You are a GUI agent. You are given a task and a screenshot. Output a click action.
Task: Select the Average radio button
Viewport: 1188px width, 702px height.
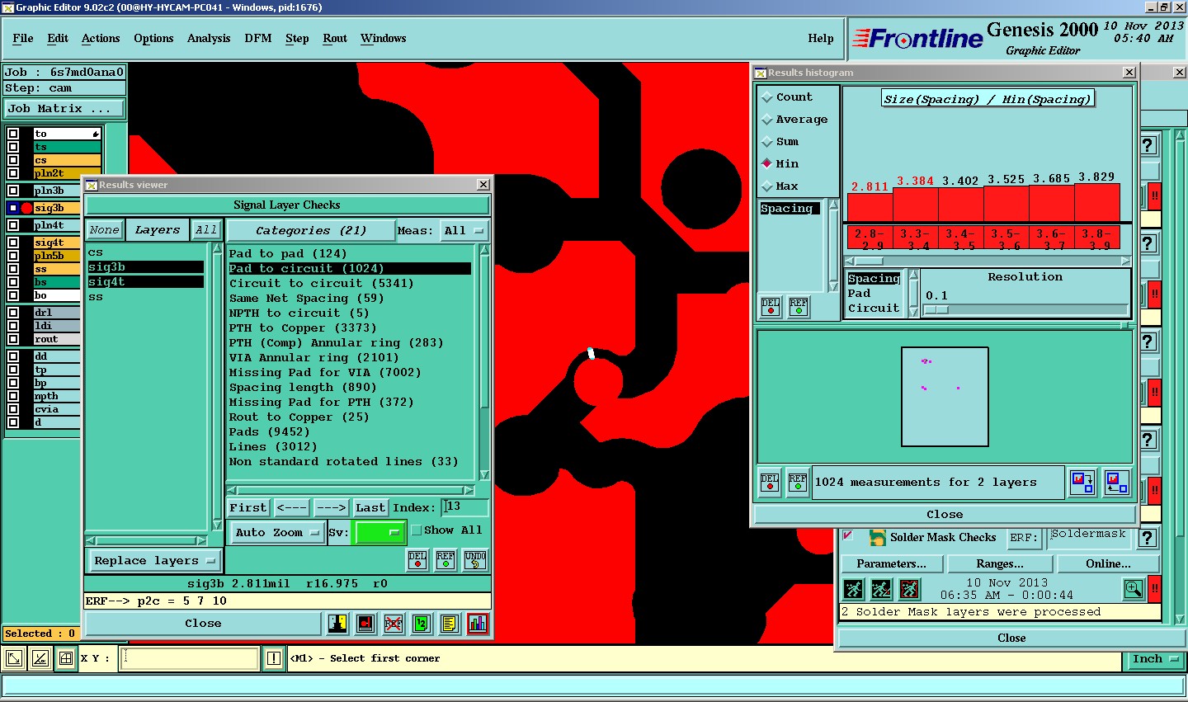click(x=767, y=120)
